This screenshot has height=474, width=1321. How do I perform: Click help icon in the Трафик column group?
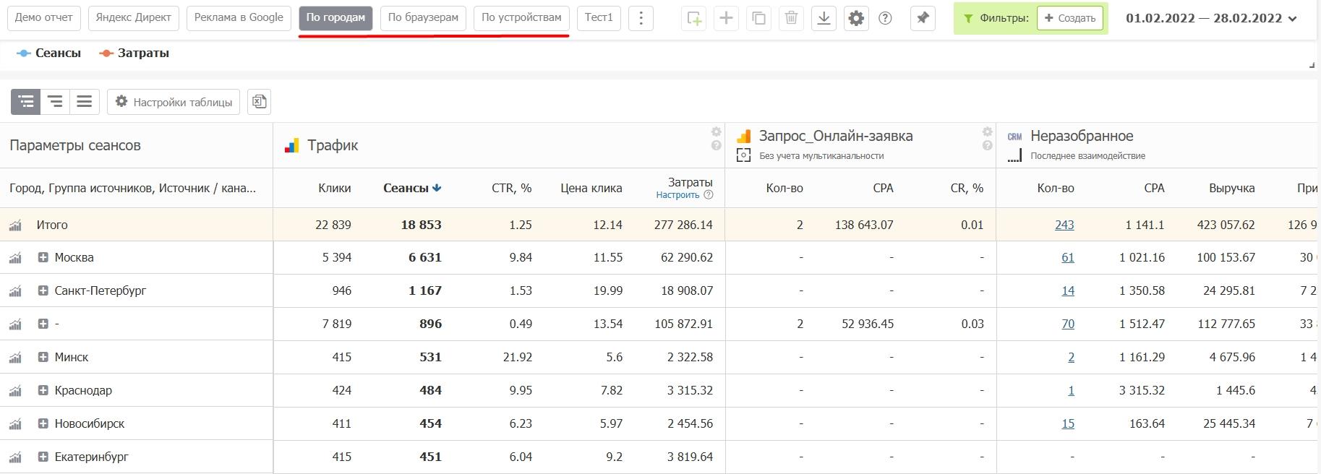pyautogui.click(x=716, y=145)
